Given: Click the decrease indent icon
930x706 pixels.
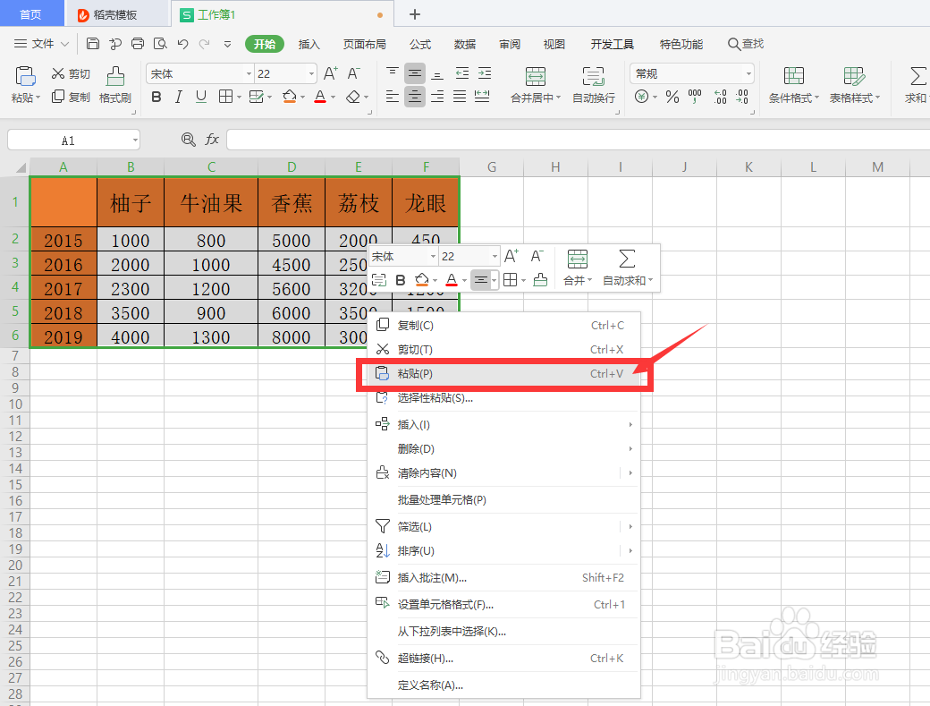Looking at the screenshot, I should pos(462,73).
